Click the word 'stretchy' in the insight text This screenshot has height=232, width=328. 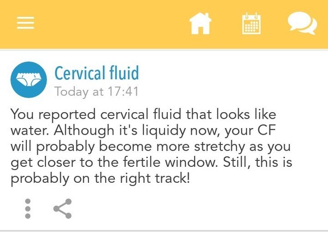[x=219, y=147]
